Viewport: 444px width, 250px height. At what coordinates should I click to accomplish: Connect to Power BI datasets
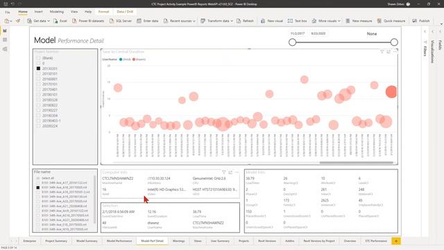pyautogui.click(x=88, y=21)
